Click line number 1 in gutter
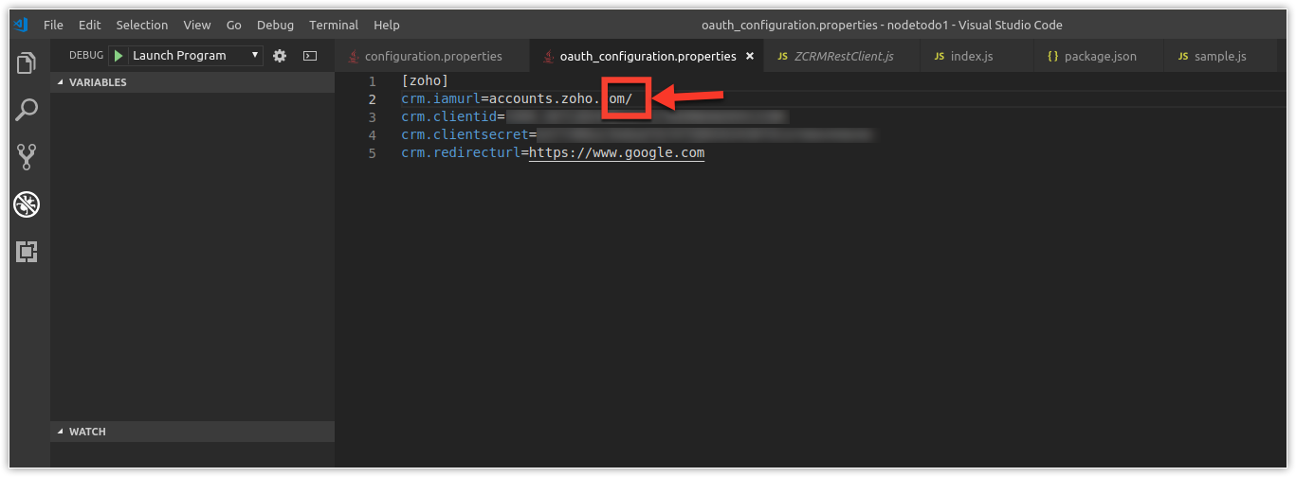Image resolution: width=1296 pixels, height=477 pixels. point(373,81)
